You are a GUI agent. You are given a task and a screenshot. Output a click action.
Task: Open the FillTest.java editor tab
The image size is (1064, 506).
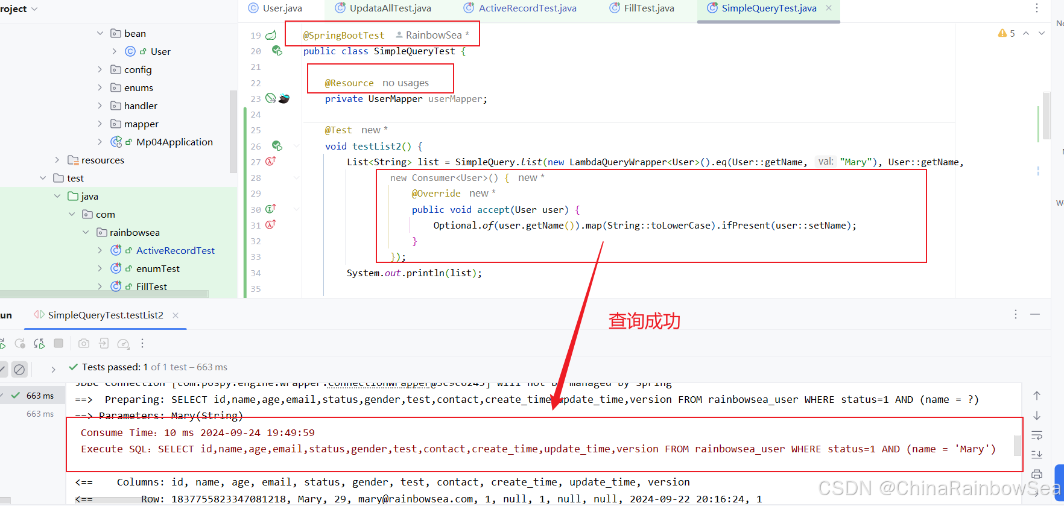[x=648, y=8]
